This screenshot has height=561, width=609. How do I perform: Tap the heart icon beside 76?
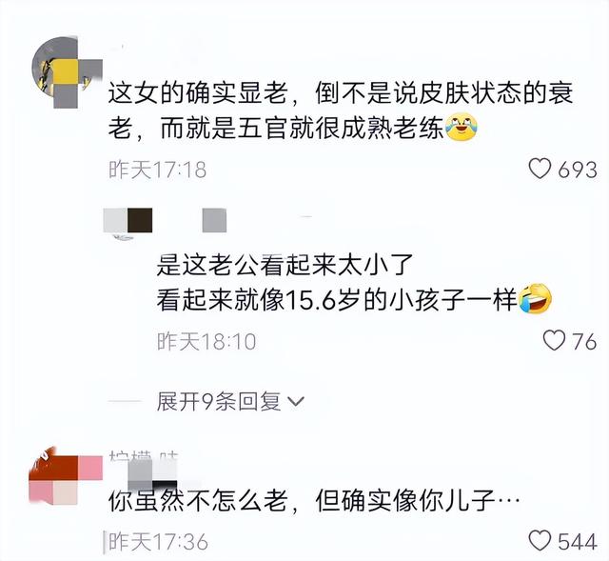554,341
